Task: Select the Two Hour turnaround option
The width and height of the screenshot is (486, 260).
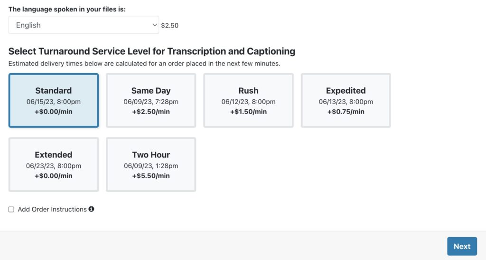Action: (x=151, y=164)
